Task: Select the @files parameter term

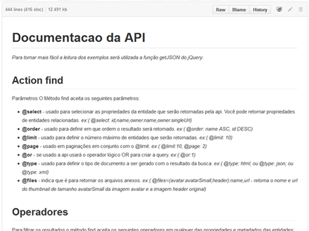Action: [29, 180]
